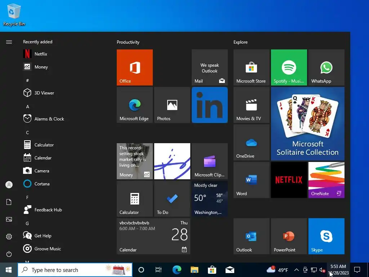Select the Explore group header
Image resolution: width=369 pixels, height=277 pixels.
(240, 42)
